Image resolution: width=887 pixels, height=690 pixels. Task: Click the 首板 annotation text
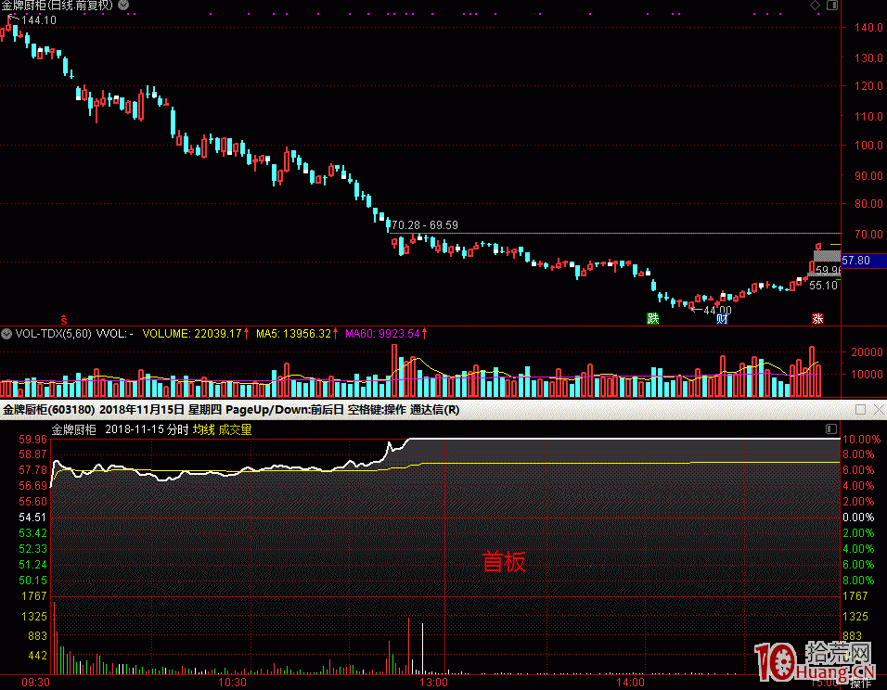[503, 561]
